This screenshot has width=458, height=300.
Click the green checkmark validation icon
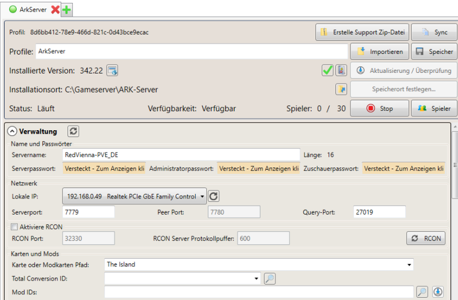327,70
